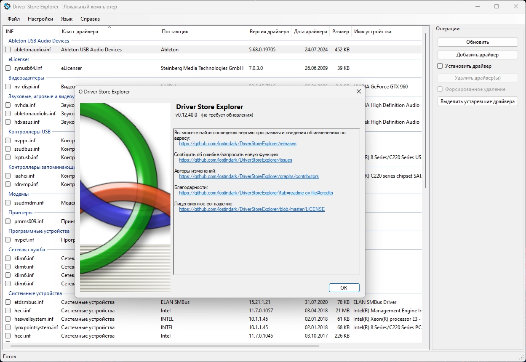Image resolution: width=526 pixels, height=362 pixels.
Task: Check the nv_dispi.inf checkbox
Action: pyautogui.click(x=8, y=87)
